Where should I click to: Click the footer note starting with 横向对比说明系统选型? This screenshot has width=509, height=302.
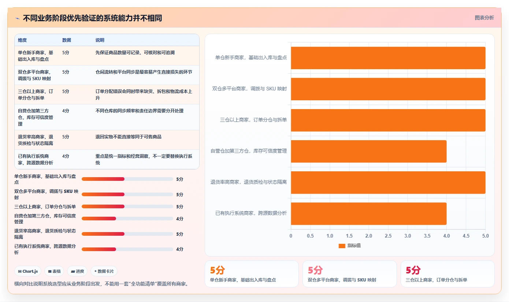102,284
